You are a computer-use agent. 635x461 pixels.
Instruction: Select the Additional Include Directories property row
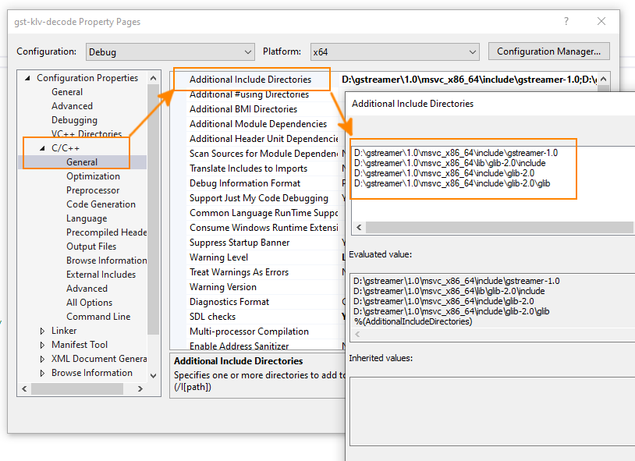pyautogui.click(x=250, y=80)
